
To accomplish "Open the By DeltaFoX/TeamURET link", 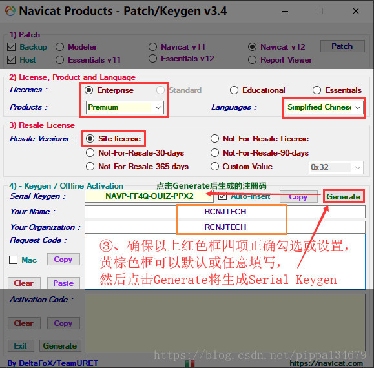I will coord(53,363).
